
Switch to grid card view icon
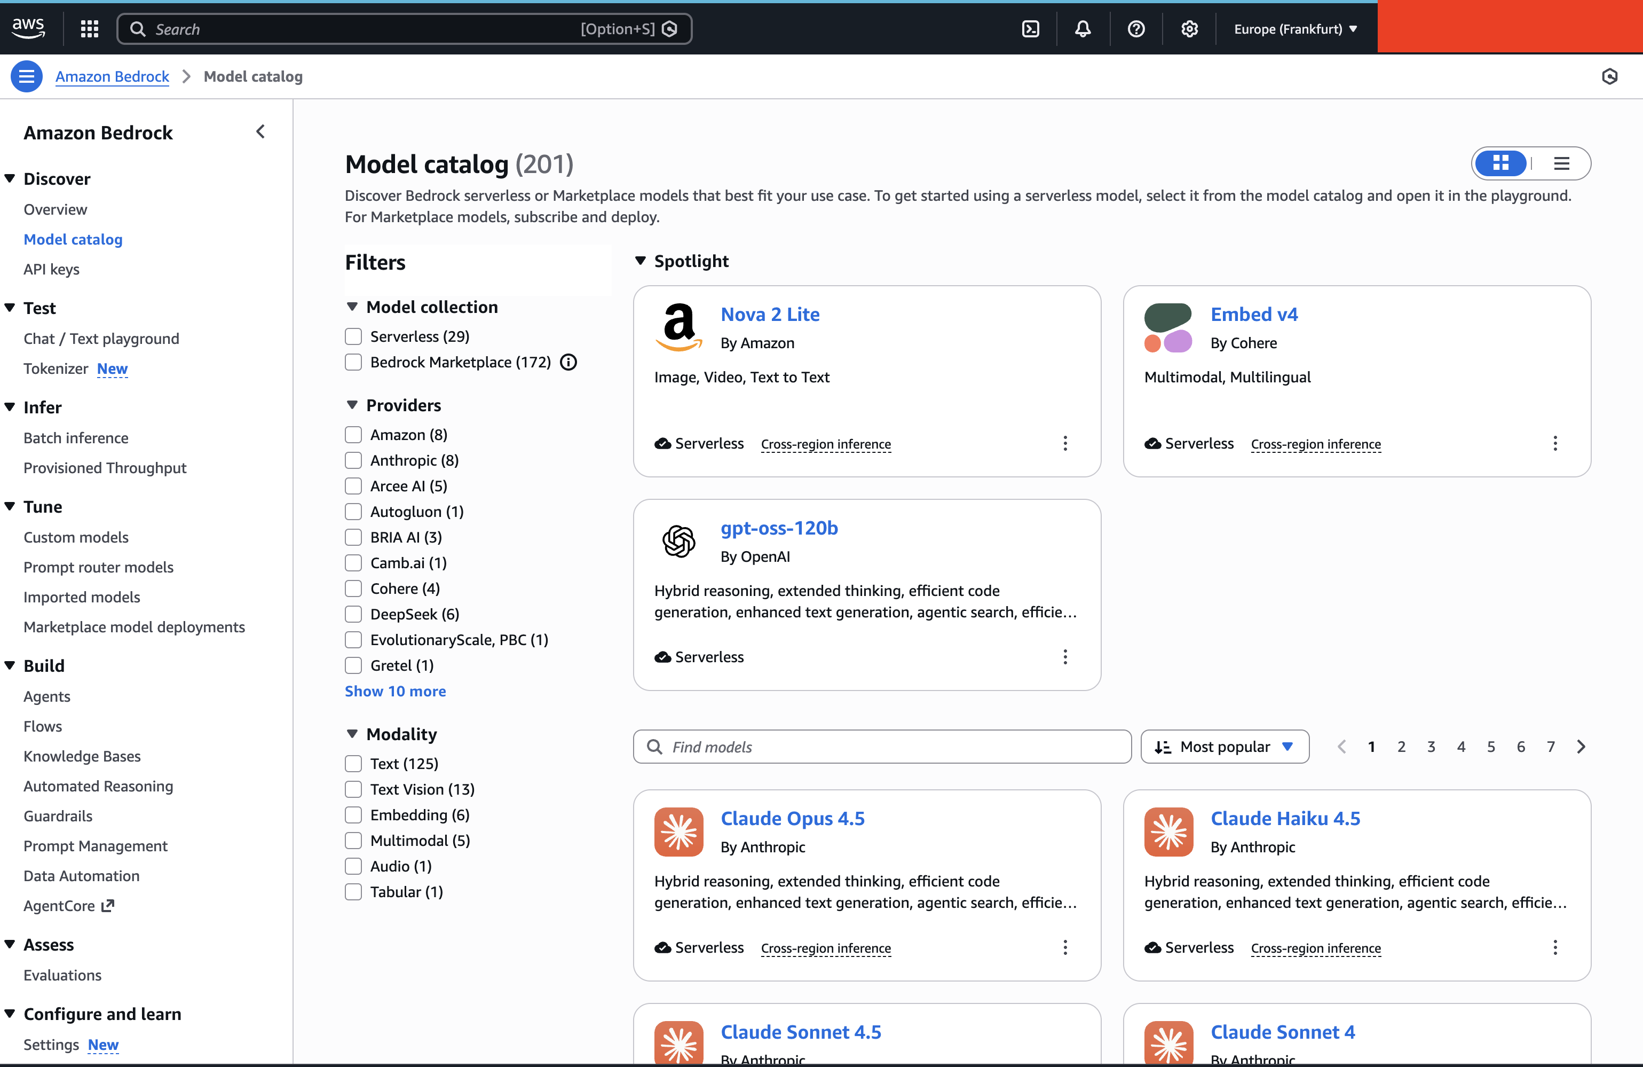[1501, 163]
